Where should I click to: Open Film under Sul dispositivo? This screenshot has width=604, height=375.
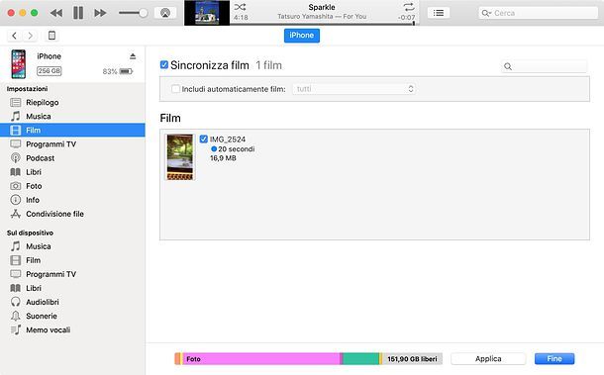[72, 260]
